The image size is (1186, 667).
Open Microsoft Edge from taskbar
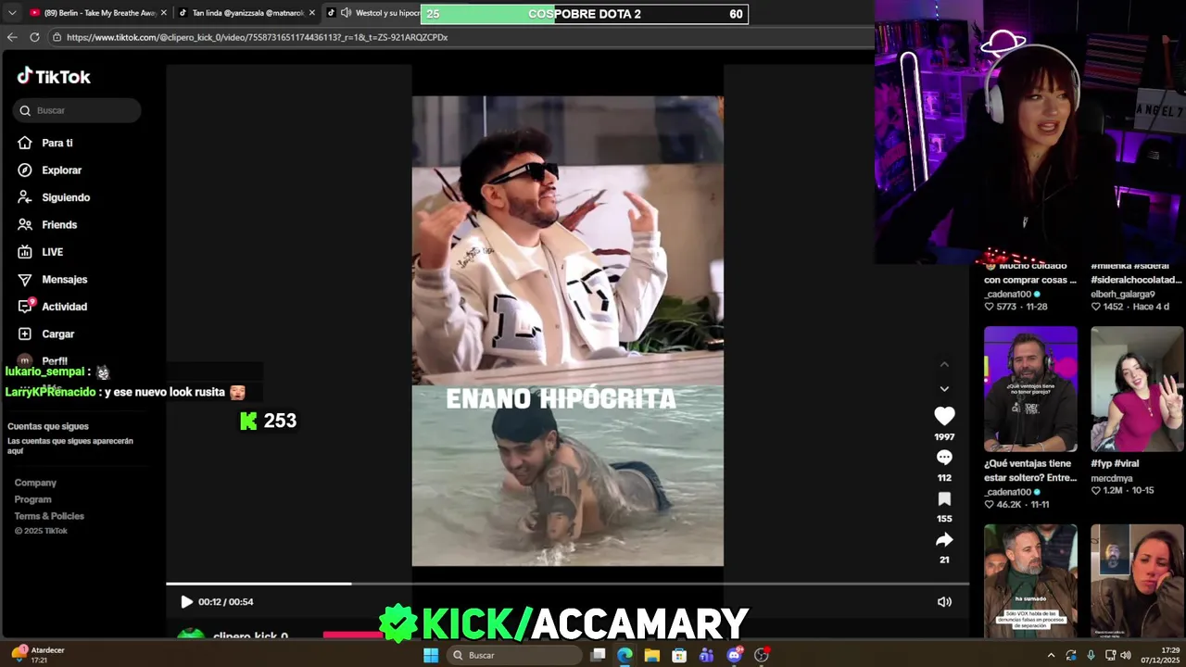point(625,655)
